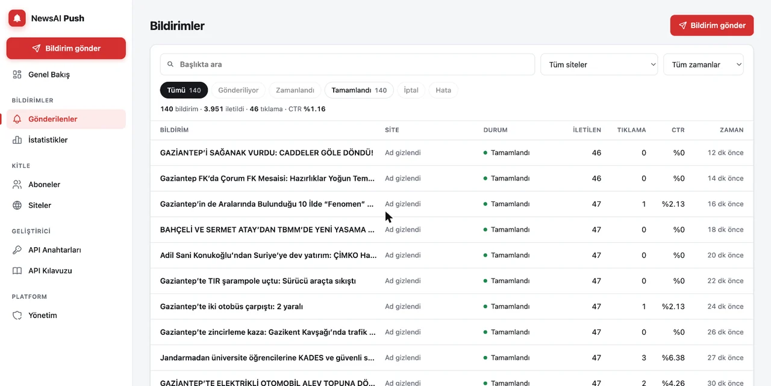Screen dimensions: 771x386
Task: Open Gönderilenler in sidebar
Action: coord(66,119)
